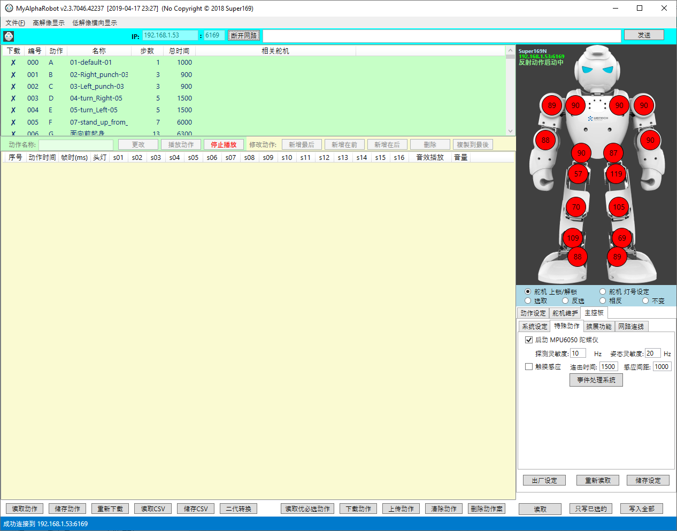Click the 储存CSV button
This screenshot has height=531, width=677.
pos(196,509)
